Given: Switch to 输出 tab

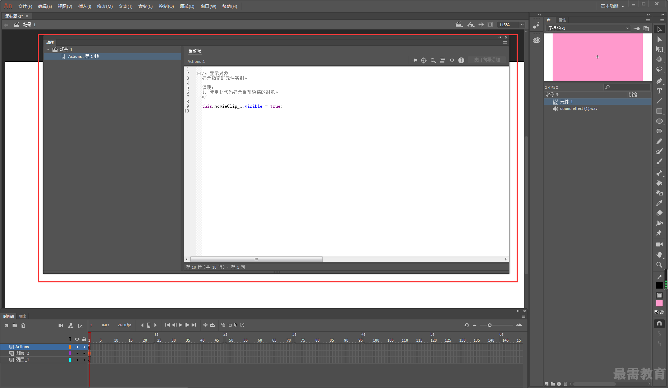Looking at the screenshot, I should (23, 317).
